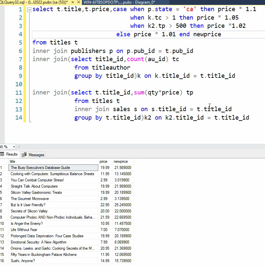Screen dimensions: 265x267
Task: Select newprice value 21.369000
Action: [x=123, y=248]
